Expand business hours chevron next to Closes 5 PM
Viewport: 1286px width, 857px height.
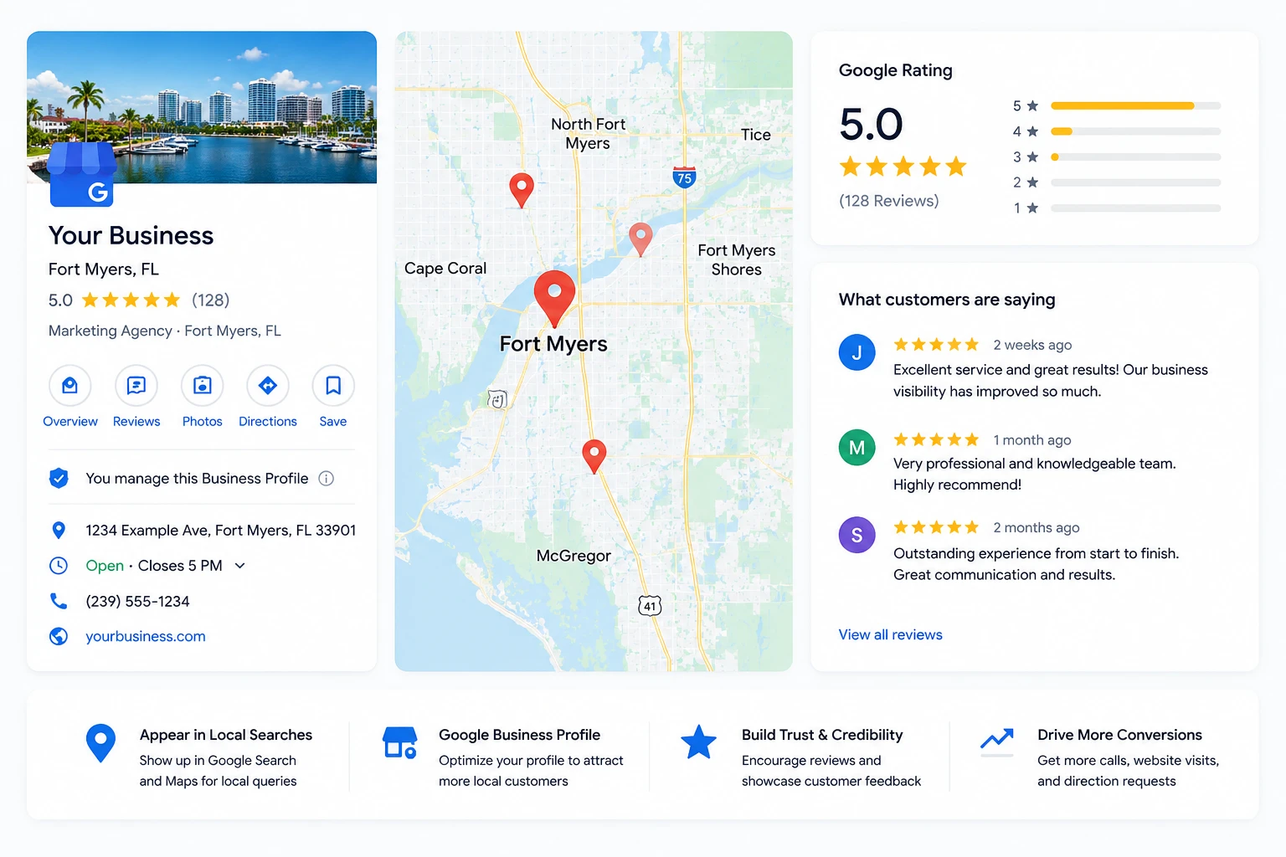[240, 566]
